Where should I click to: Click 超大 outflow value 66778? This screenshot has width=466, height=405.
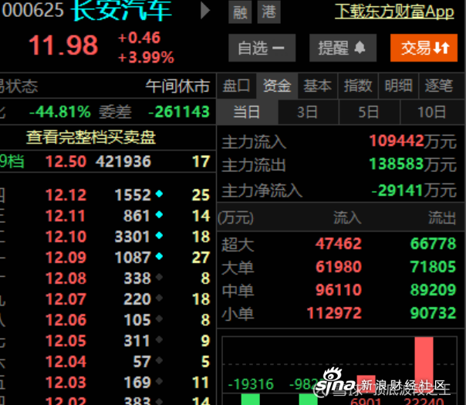pos(433,244)
